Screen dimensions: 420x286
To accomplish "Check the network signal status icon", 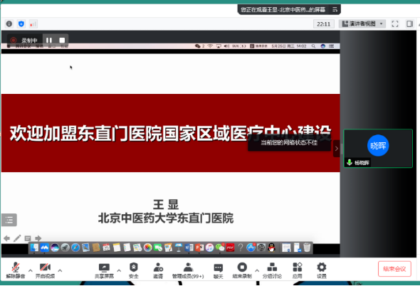I will point(33,24).
